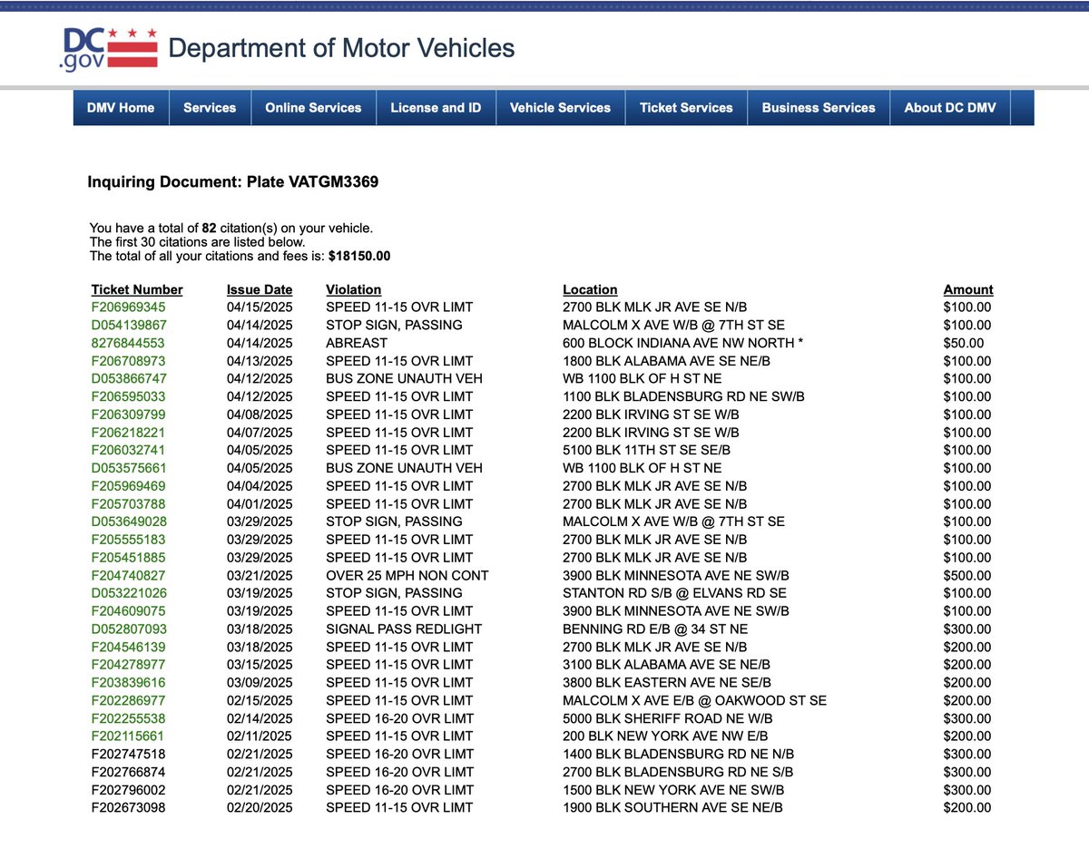Open ticket F206309799
1089x858 pixels.
129,414
